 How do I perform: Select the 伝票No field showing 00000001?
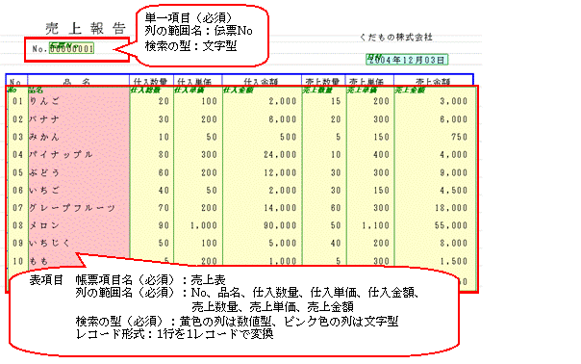click(71, 48)
